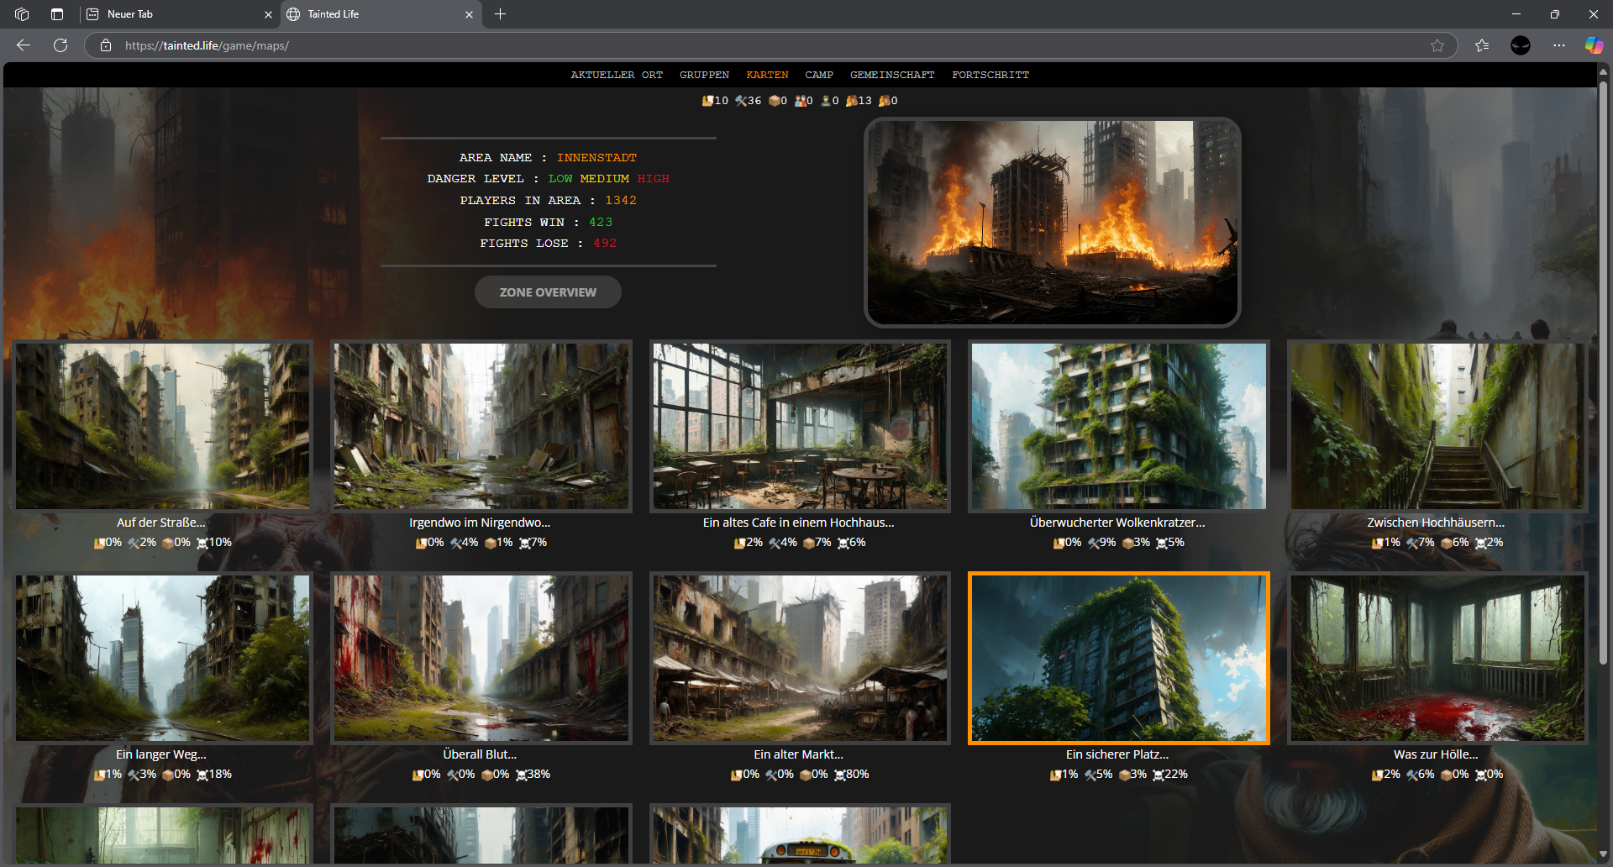The width and height of the screenshot is (1613, 867).
Task: Open the GEMEINSCHAFT menu item
Action: [892, 75]
